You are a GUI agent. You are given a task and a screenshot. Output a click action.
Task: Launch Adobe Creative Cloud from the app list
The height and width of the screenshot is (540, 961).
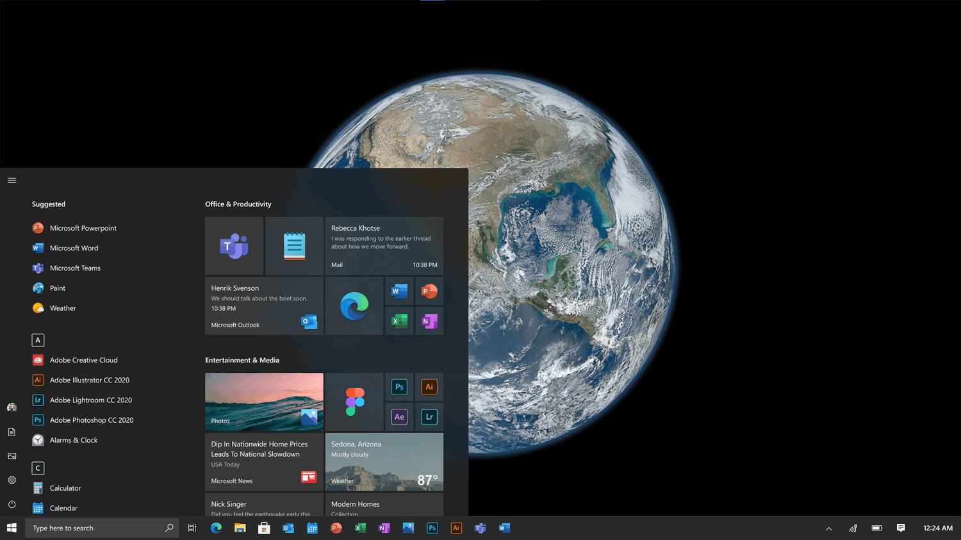click(75, 360)
